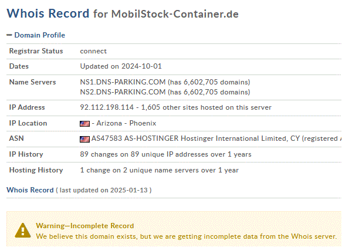Open NS1.DNS-PARKING.COM name server link
The height and width of the screenshot is (247, 342).
coord(123,82)
